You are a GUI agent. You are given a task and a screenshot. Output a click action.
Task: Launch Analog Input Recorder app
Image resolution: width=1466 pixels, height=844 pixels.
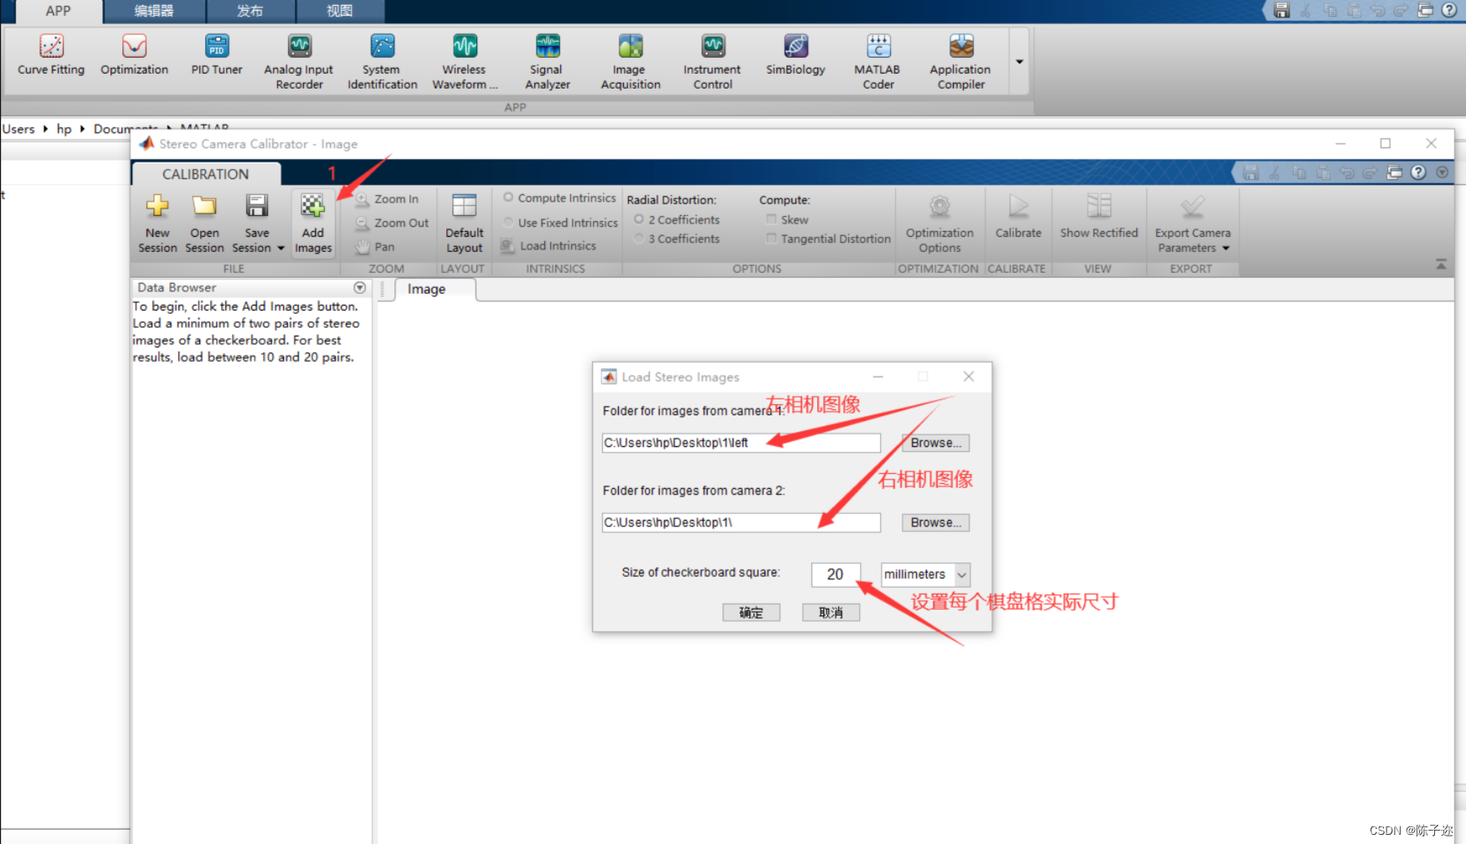[x=299, y=63]
